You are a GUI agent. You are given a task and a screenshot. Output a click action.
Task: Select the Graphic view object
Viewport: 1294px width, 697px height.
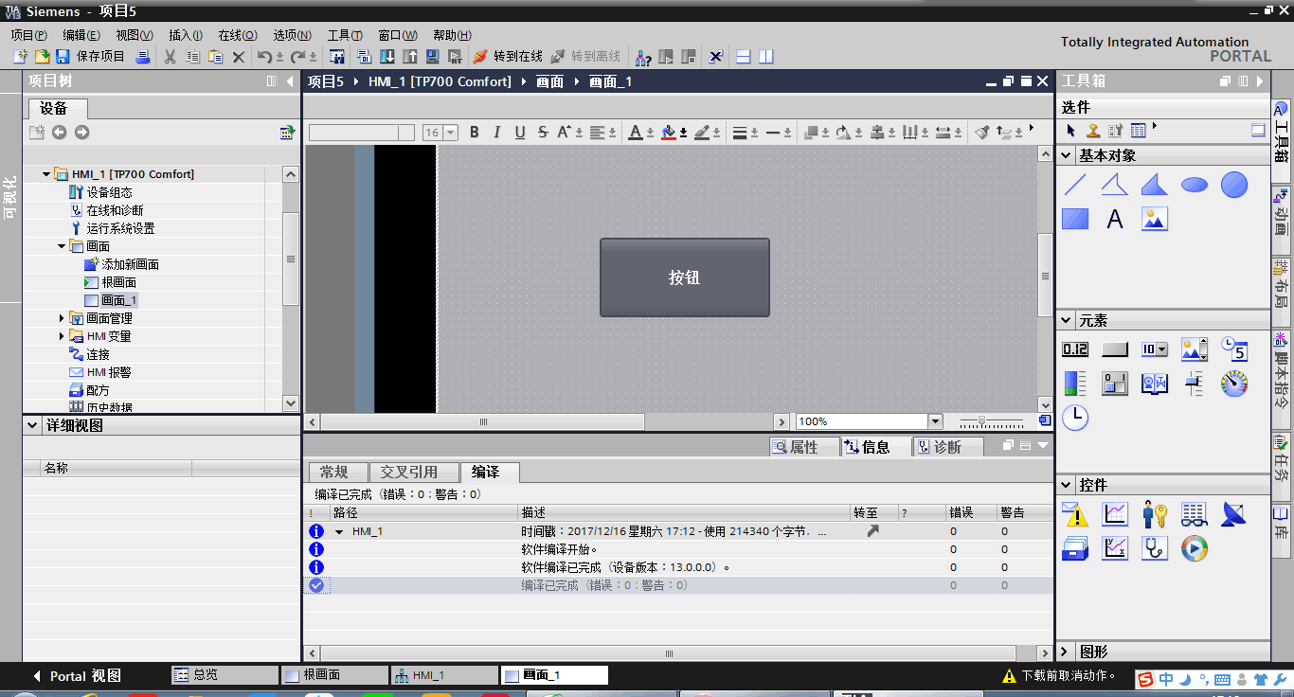(1155, 219)
